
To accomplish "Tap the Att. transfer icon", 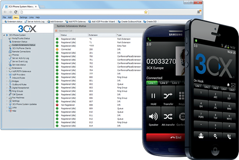I will pos(168,117).
